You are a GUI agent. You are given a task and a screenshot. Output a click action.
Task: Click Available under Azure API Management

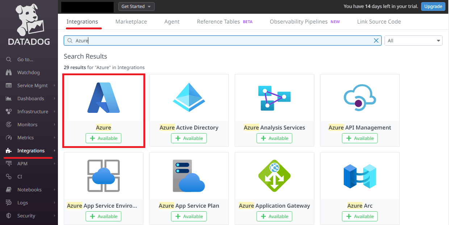(x=360, y=138)
